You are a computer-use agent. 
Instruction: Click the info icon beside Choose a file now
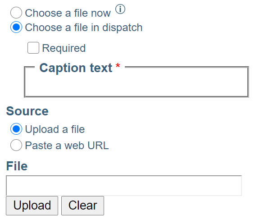[120, 9]
